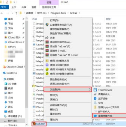Select drive 软件 (D:) in sidebar
Image resolution: width=126 pixels, height=127 pixels.
click(x=12, y=121)
